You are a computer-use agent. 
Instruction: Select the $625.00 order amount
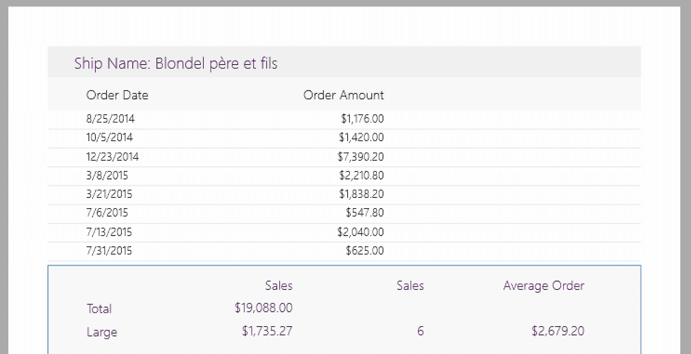click(364, 251)
